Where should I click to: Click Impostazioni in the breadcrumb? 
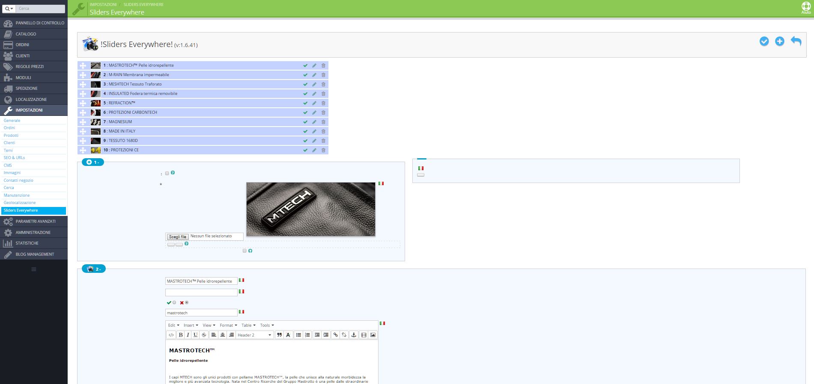coord(103,4)
